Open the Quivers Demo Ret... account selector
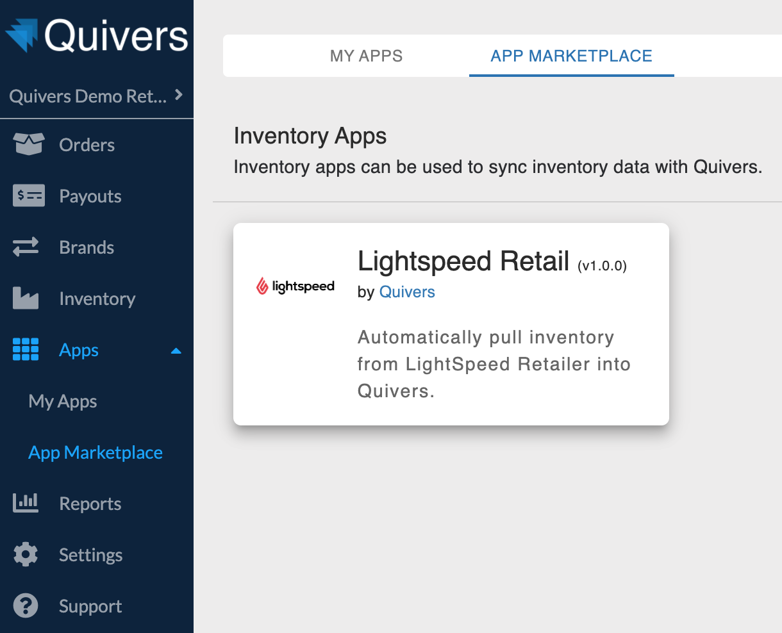This screenshot has height=633, width=782. tap(96, 96)
